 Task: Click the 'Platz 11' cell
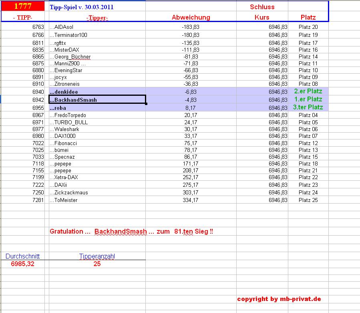coord(308,63)
